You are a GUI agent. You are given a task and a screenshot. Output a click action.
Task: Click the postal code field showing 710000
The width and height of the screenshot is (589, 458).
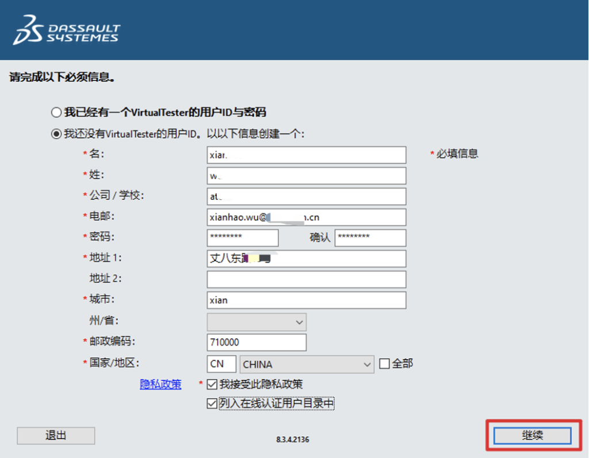coord(257,342)
